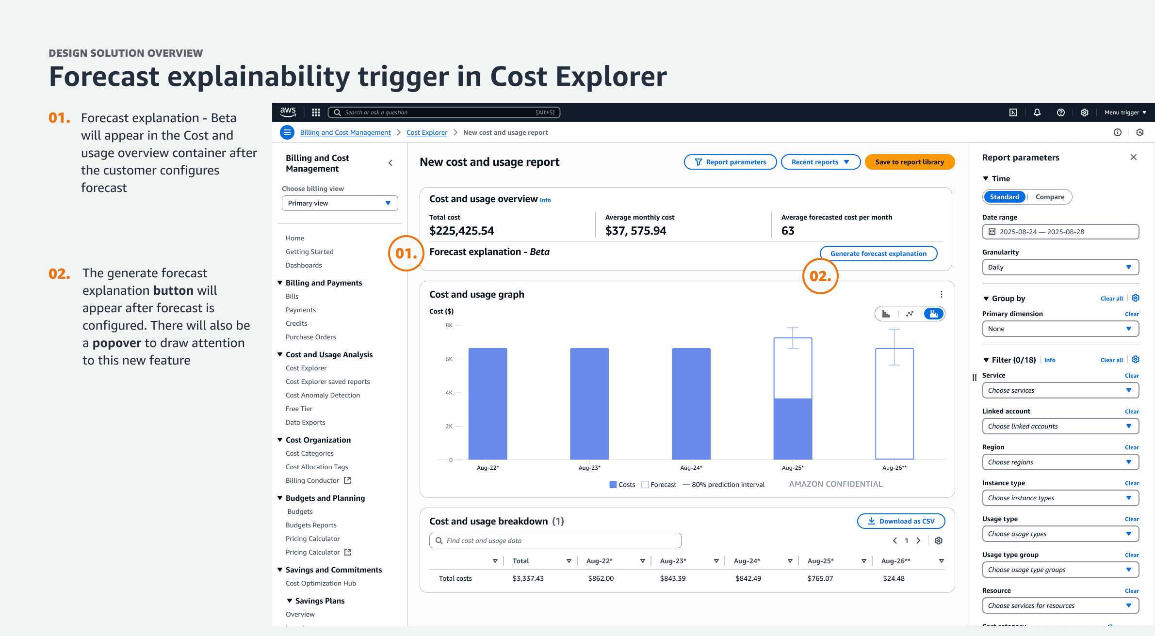This screenshot has height=636, width=1155.
Task: Switch time mode to Compare
Action: click(x=1050, y=197)
